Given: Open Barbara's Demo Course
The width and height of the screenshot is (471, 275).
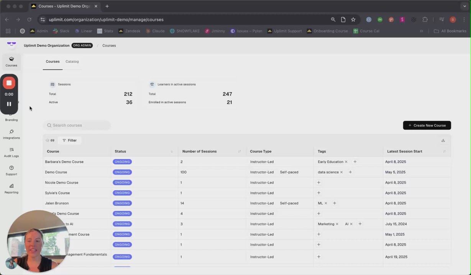Looking at the screenshot, I should tap(64, 162).
